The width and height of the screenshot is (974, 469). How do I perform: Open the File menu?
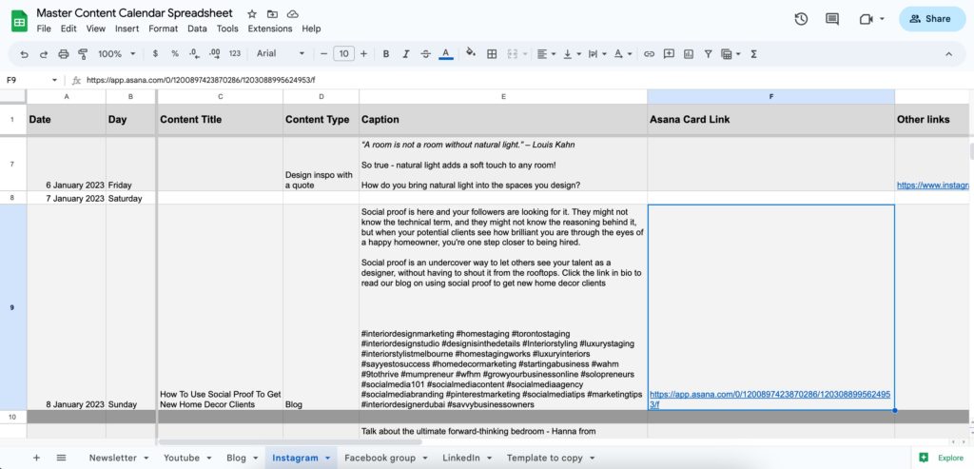(x=44, y=29)
